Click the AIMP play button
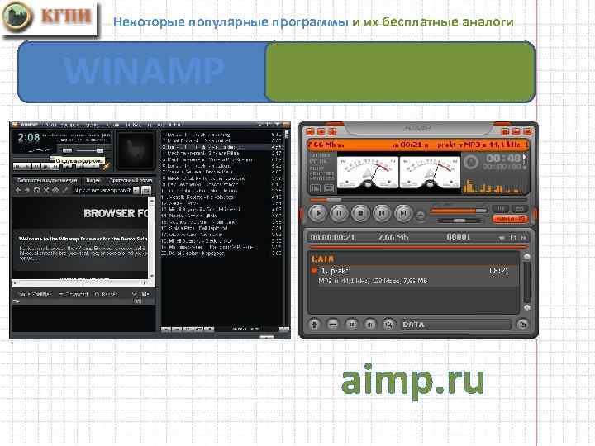 (317, 214)
